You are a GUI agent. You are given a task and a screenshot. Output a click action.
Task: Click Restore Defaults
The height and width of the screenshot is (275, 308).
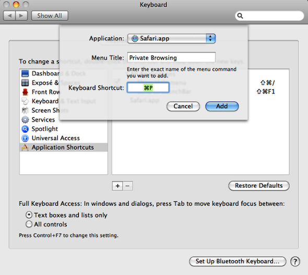pos(259,186)
